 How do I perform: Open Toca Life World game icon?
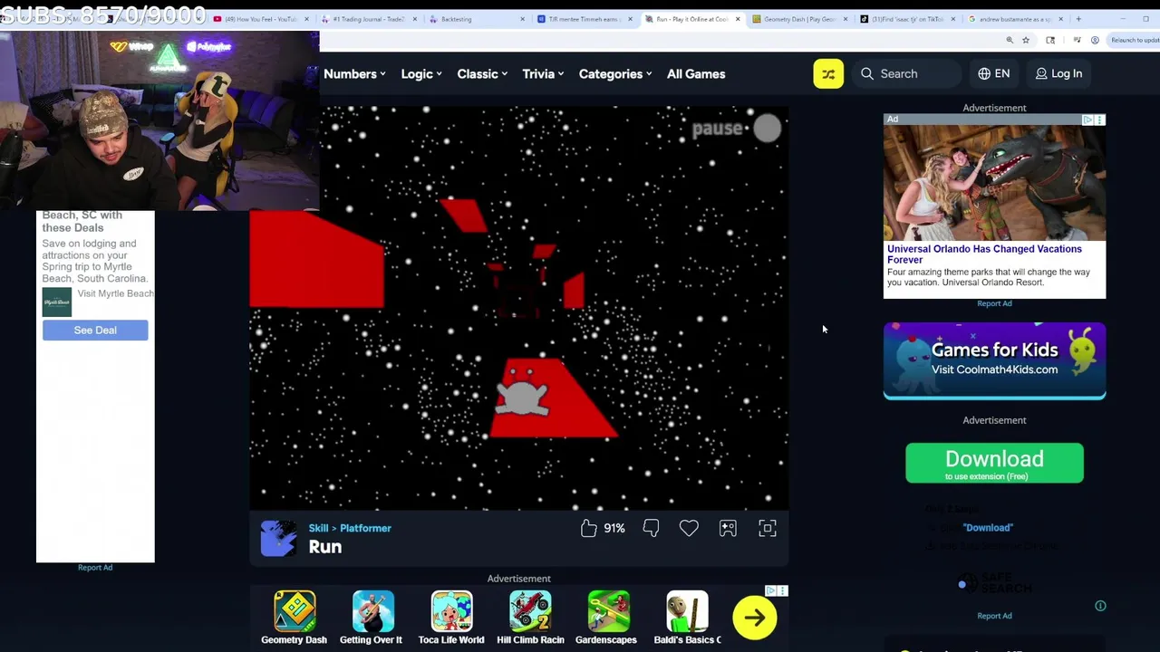(451, 611)
